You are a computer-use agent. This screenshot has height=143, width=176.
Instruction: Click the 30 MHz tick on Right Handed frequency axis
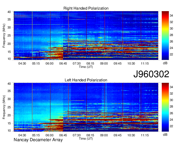[x=9, y=27]
